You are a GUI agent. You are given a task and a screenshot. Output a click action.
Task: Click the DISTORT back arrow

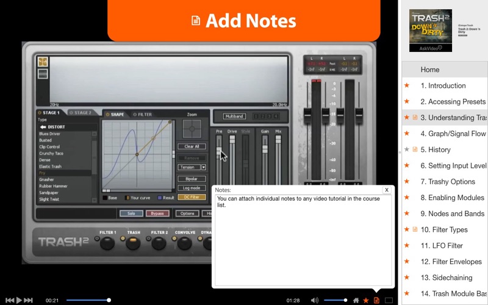pos(43,127)
